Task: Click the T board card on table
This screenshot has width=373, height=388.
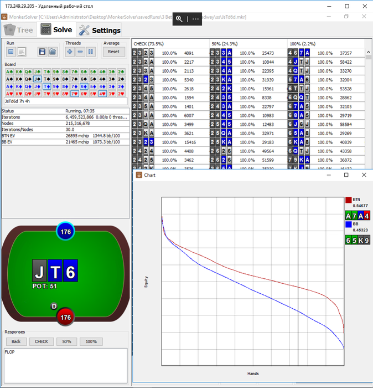Action: pyautogui.click(x=55, y=270)
